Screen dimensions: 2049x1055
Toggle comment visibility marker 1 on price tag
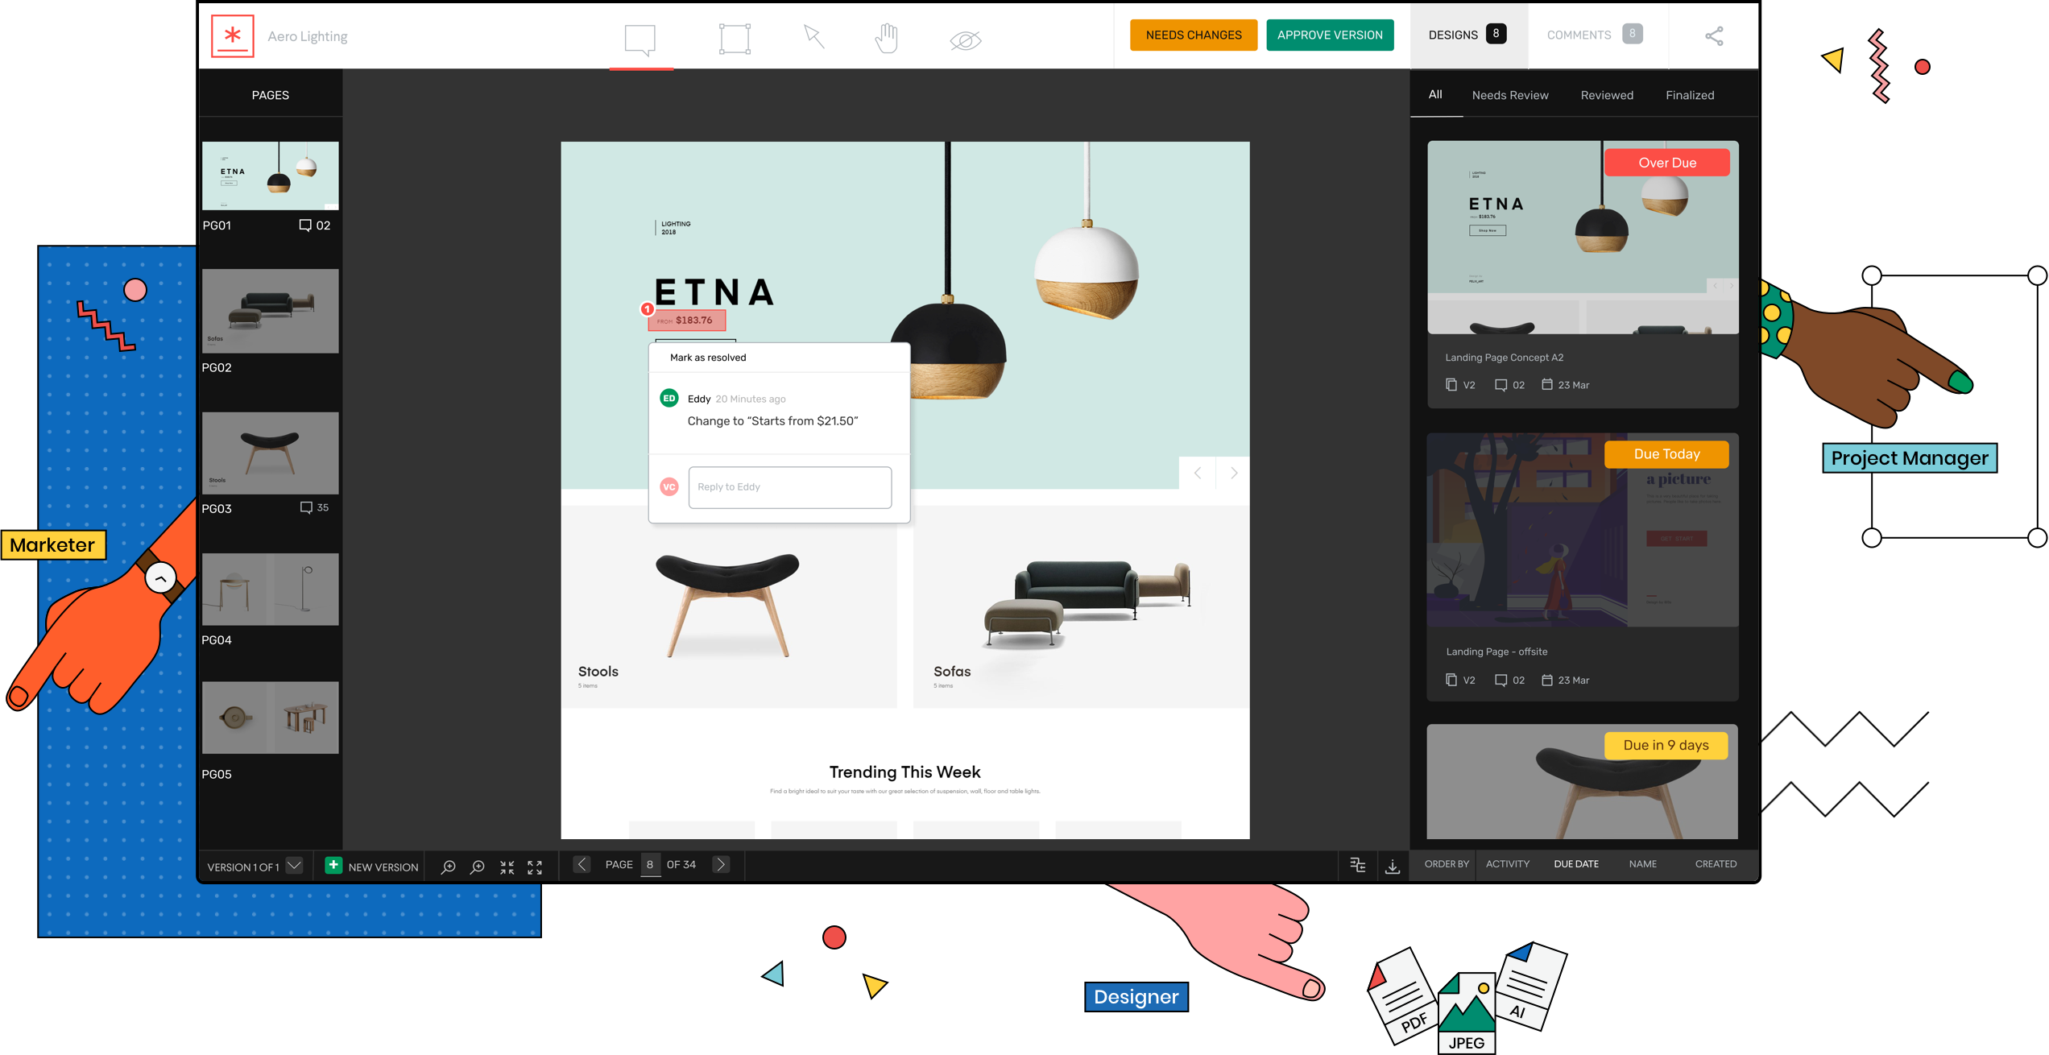pos(647,308)
